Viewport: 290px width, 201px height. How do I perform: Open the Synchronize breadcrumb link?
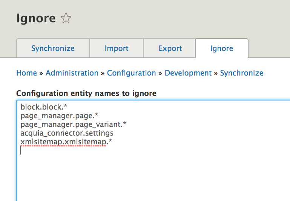click(242, 73)
